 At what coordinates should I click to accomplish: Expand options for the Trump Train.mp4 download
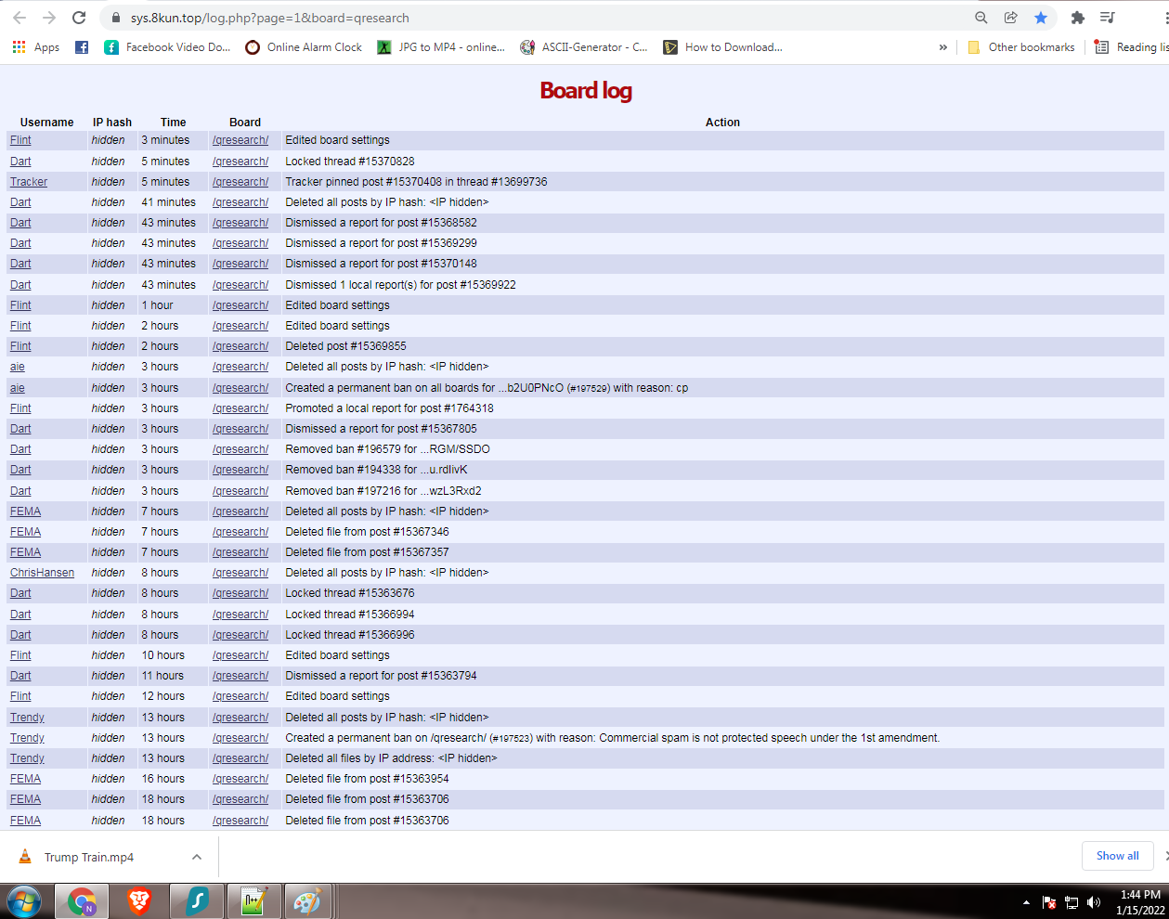coord(197,857)
